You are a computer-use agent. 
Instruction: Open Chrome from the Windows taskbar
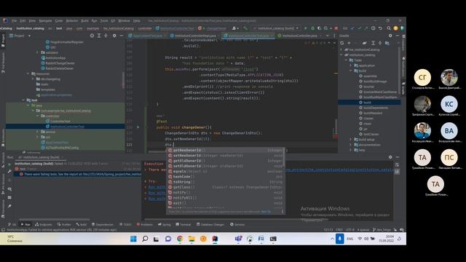pyautogui.click(x=180, y=239)
